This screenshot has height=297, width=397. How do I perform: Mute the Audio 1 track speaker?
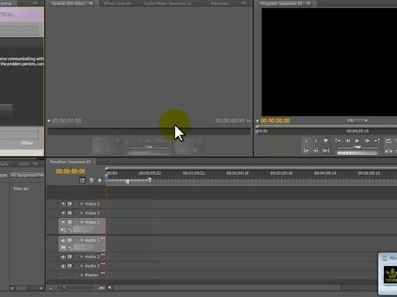click(63, 240)
